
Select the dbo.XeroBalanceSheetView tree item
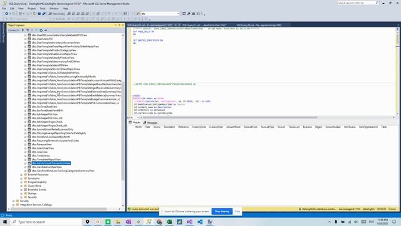pos(47,167)
